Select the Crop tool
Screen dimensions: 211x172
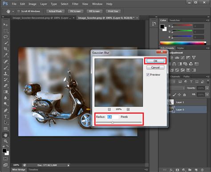click(5, 49)
